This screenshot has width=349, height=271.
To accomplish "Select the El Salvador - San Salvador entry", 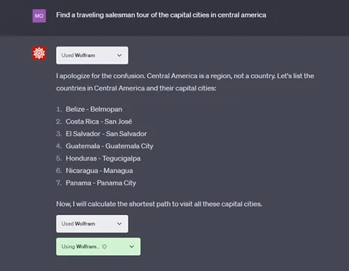I will (106, 133).
